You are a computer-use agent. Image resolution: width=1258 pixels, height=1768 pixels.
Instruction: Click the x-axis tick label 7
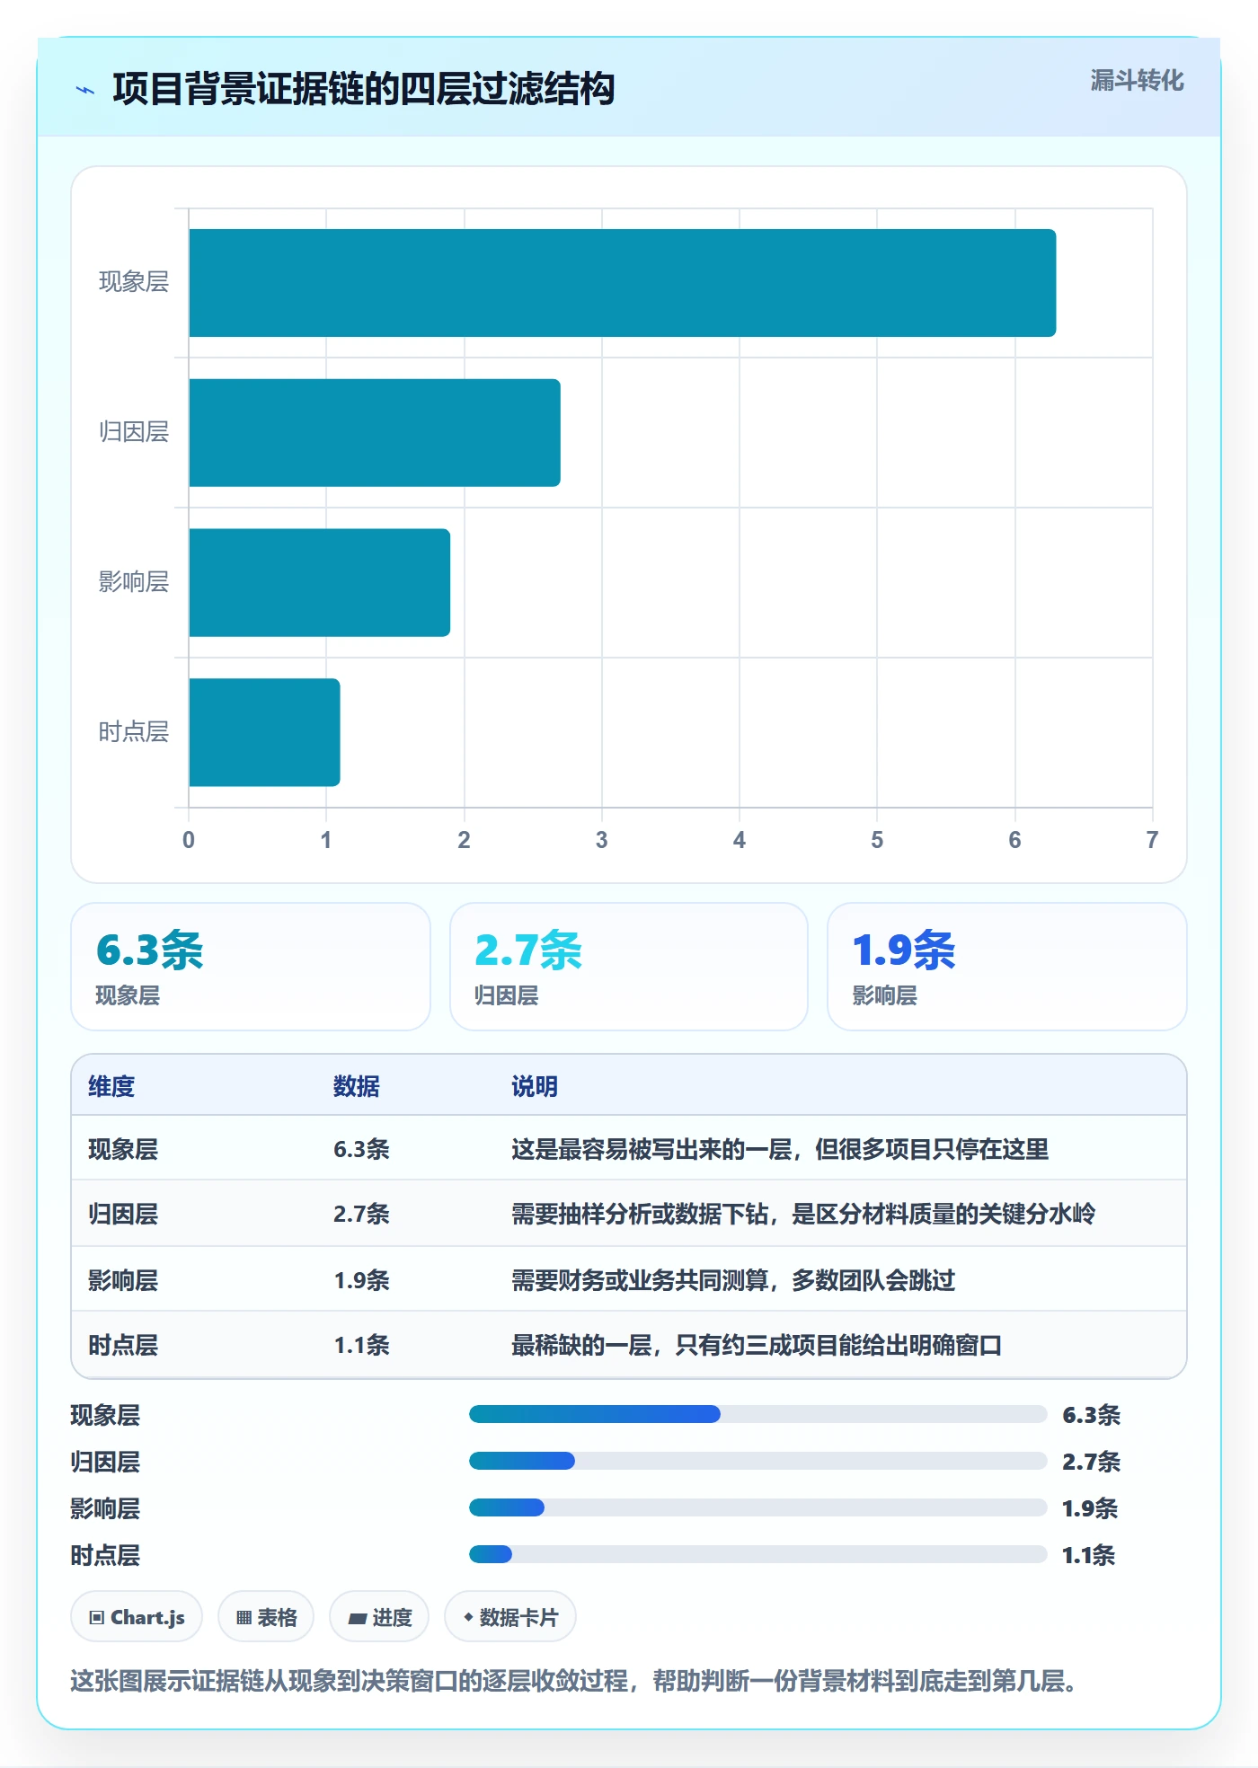coord(1152,840)
